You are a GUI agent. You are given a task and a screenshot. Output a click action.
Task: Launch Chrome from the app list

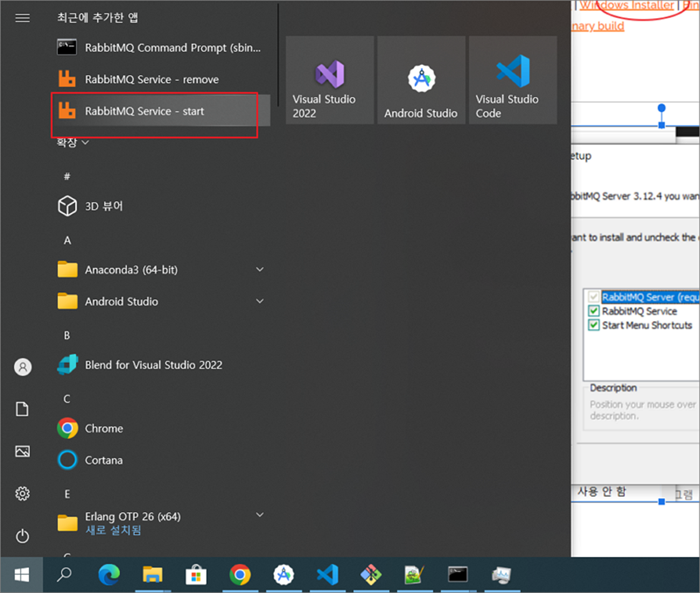161,428
